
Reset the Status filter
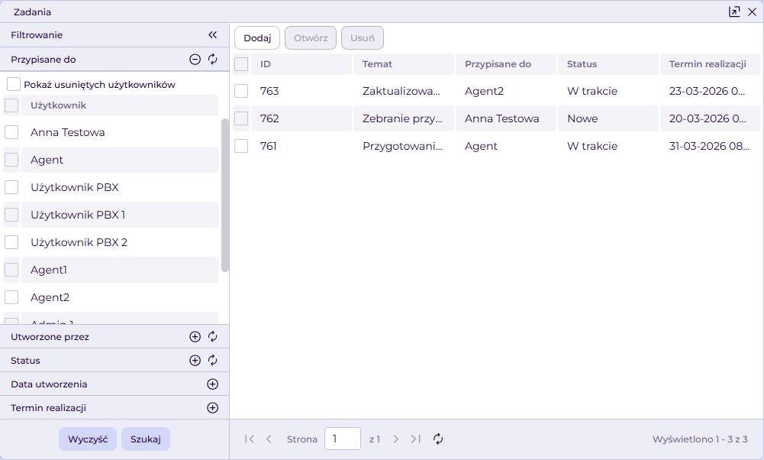click(x=212, y=361)
